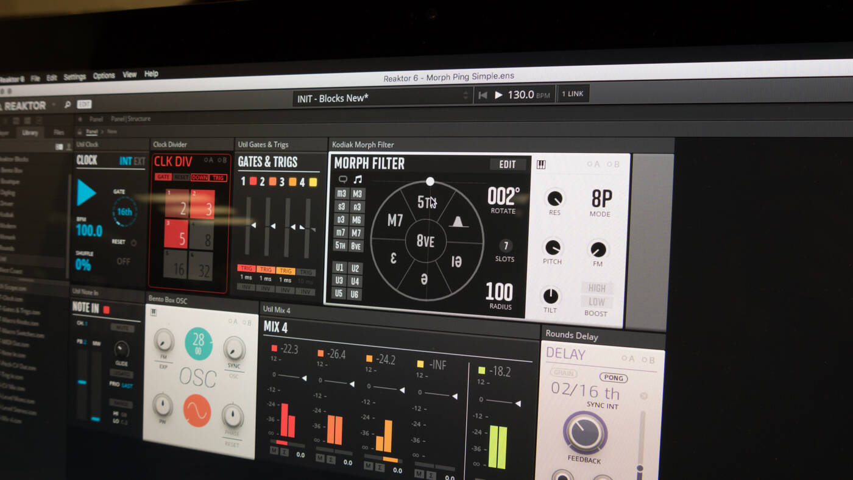Switch to the Library tab in sidebar

(x=30, y=132)
